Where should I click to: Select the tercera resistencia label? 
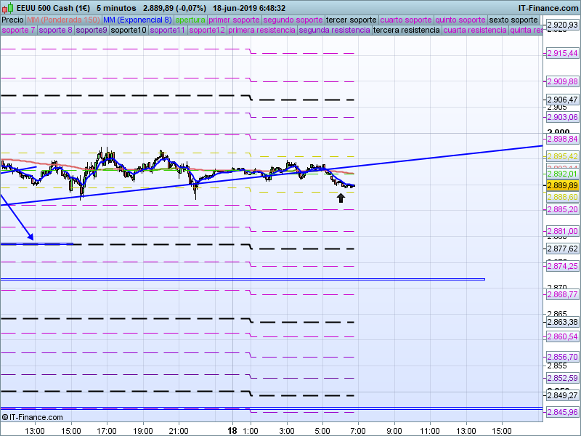click(x=406, y=31)
